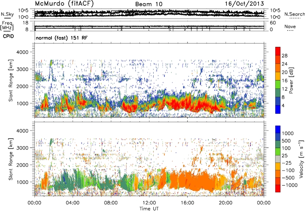Click the dotted line sample under Nave
This screenshot has height=211, width=305.
click(x=290, y=30)
